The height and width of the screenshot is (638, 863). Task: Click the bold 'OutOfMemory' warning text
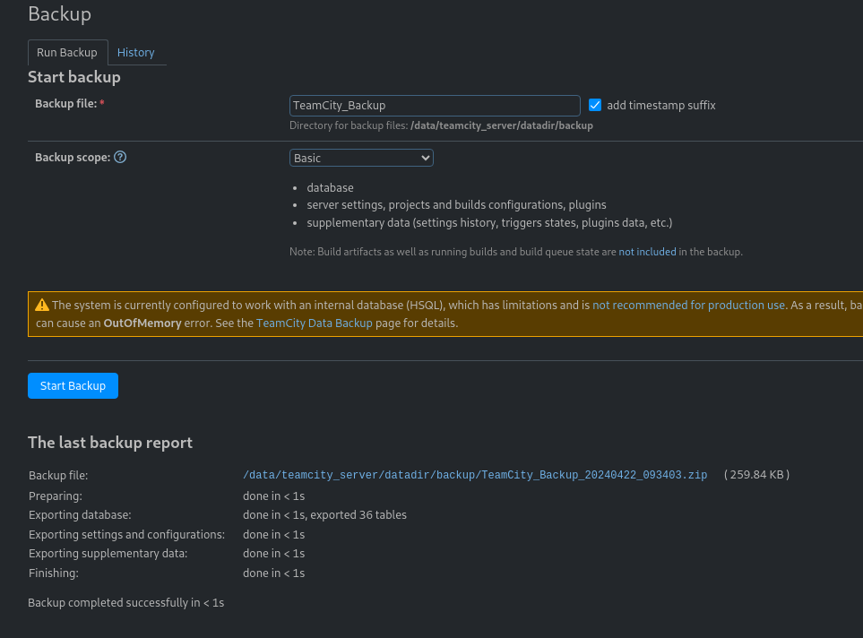click(142, 323)
